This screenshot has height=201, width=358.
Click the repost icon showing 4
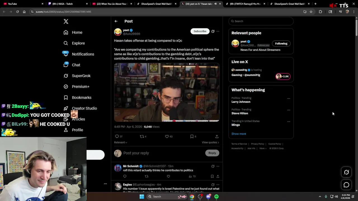click(142, 137)
